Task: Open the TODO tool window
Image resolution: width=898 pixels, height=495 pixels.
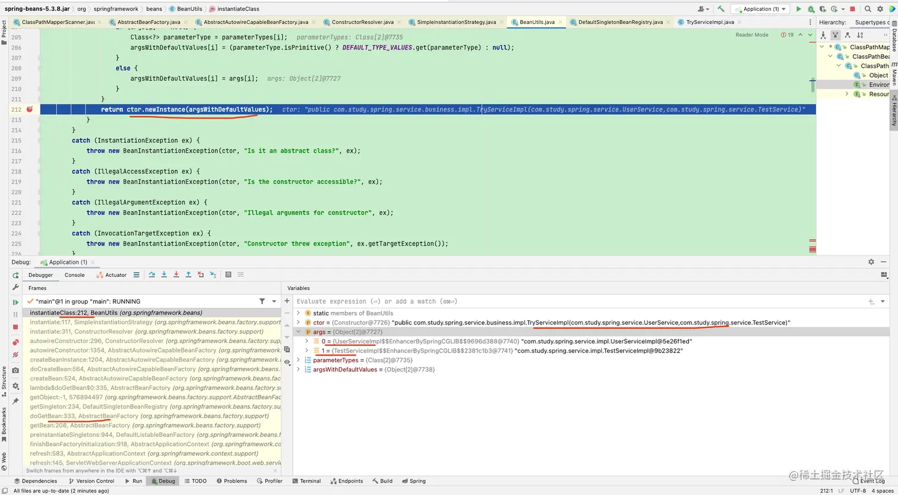Action: [x=195, y=481]
